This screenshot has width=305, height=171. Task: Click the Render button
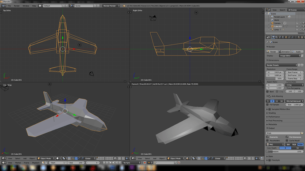(x=272, y=52)
